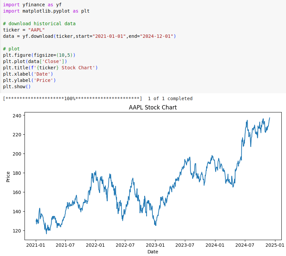Click the '1 of 1 completed' output text
The height and width of the screenshot is (256, 286).
tap(170, 98)
